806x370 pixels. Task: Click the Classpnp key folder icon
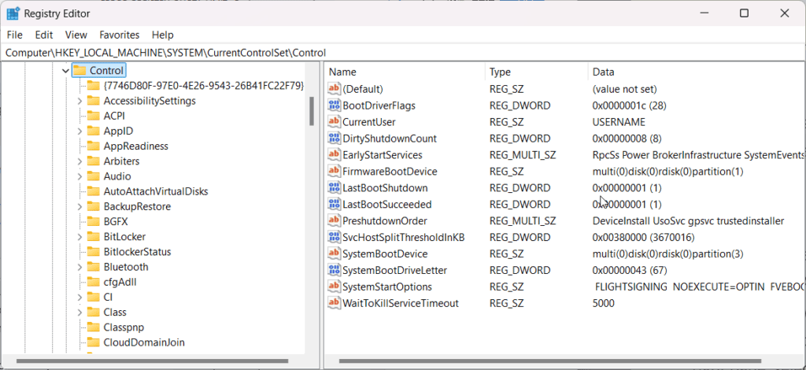93,327
